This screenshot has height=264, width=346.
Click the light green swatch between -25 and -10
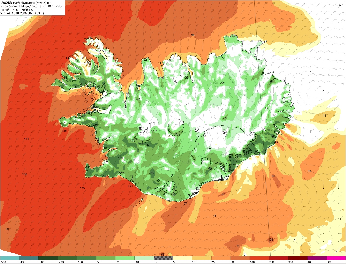pyautogui.click(x=125, y=258)
